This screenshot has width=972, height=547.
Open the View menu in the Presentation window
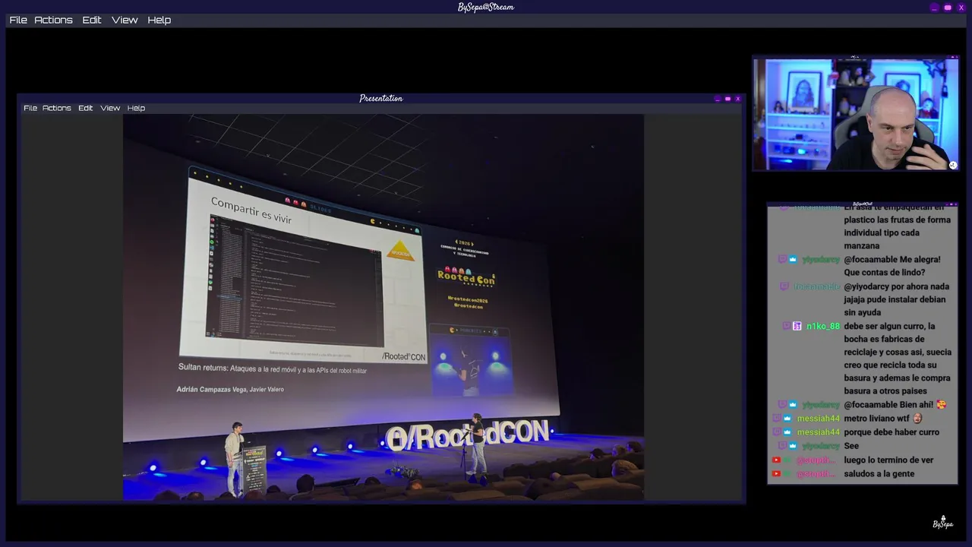click(x=110, y=108)
